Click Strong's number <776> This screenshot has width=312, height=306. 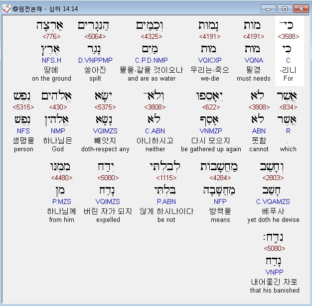51,36
